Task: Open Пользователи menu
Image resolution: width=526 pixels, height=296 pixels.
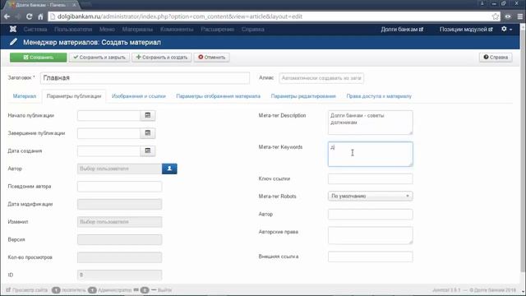Action: (x=73, y=30)
